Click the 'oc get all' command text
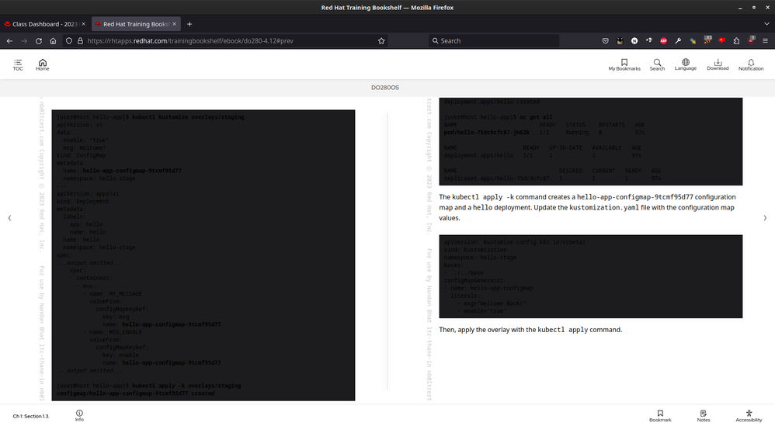The image size is (775, 426). click(536, 117)
